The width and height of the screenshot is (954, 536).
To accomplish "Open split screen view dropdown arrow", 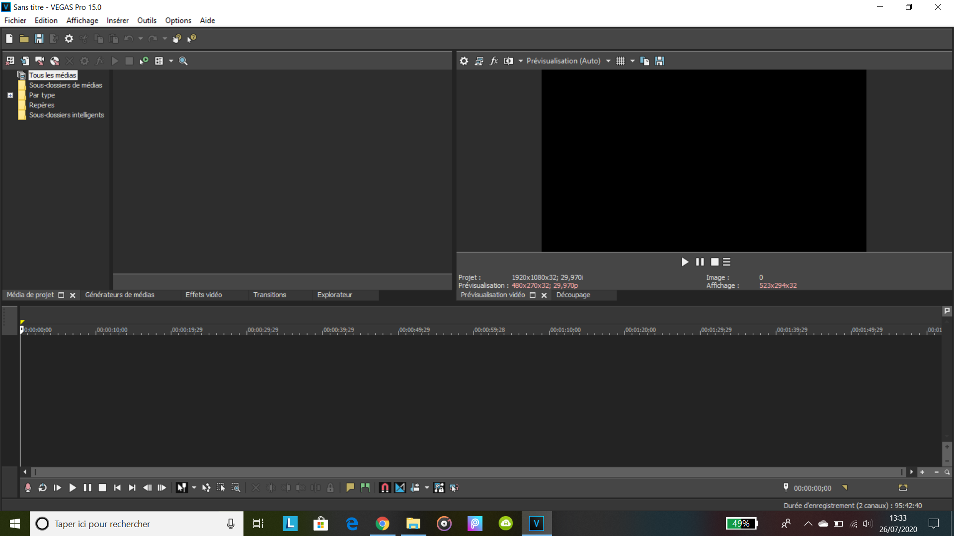I will pos(521,61).
